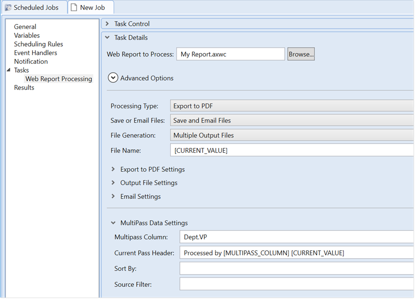The image size is (415, 299).
Task: Collapse MultiPass Data Settings
Action: click(x=113, y=223)
